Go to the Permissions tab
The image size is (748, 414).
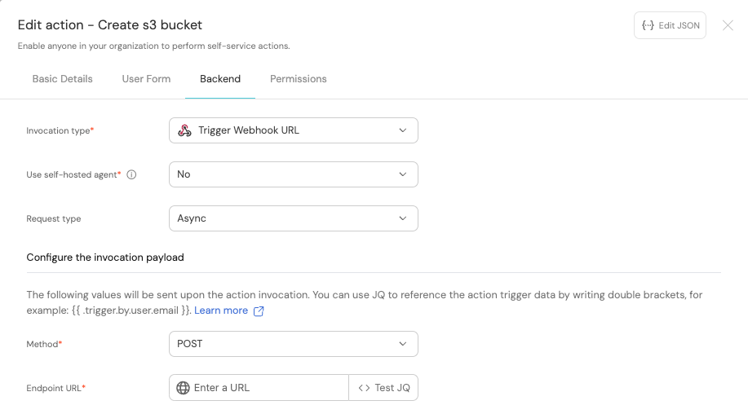point(298,79)
